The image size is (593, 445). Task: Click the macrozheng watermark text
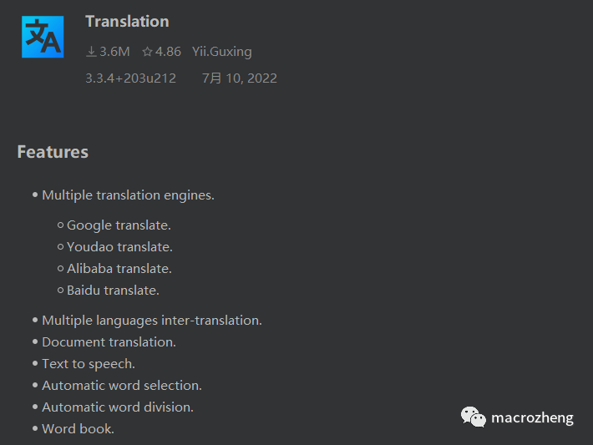[532, 417]
